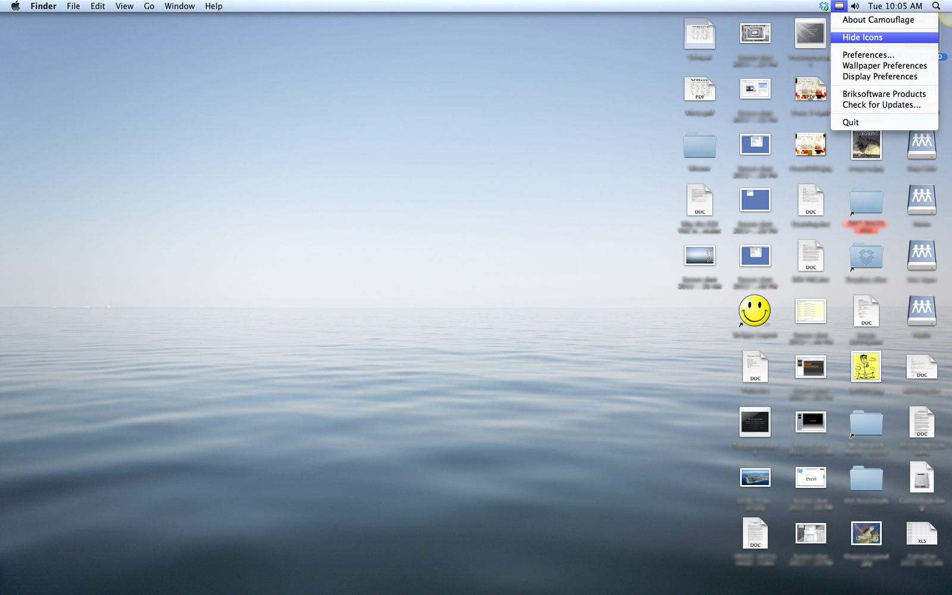Select the aerial coastline photo icon
The width and height of the screenshot is (952, 595).
(755, 477)
